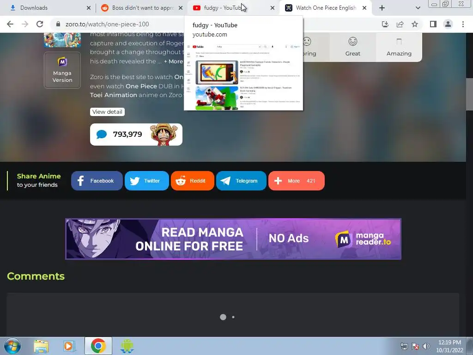The image size is (473, 355).
Task: Bookmark this page with the star icon
Action: pos(415,24)
